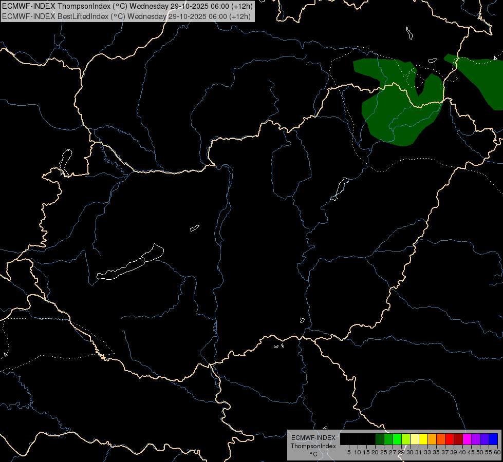Select the violet 50-55 legend swatch

click(485, 439)
